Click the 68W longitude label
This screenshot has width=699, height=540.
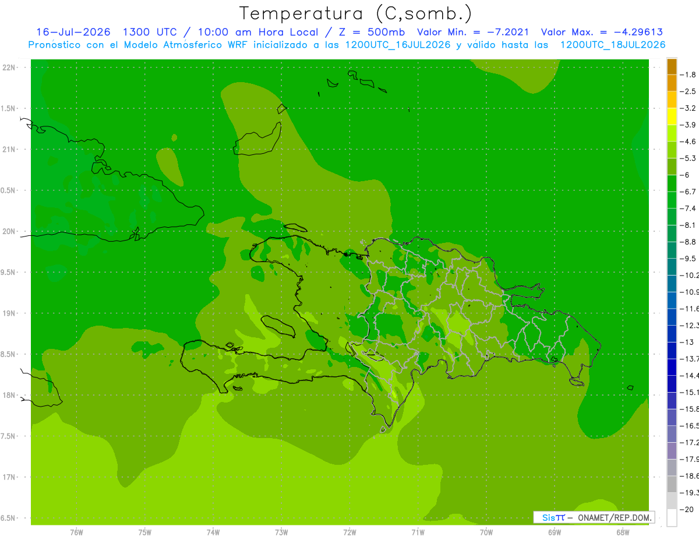[623, 532]
